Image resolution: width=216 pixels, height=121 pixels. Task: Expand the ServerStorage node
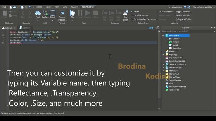[x=163, y=68]
